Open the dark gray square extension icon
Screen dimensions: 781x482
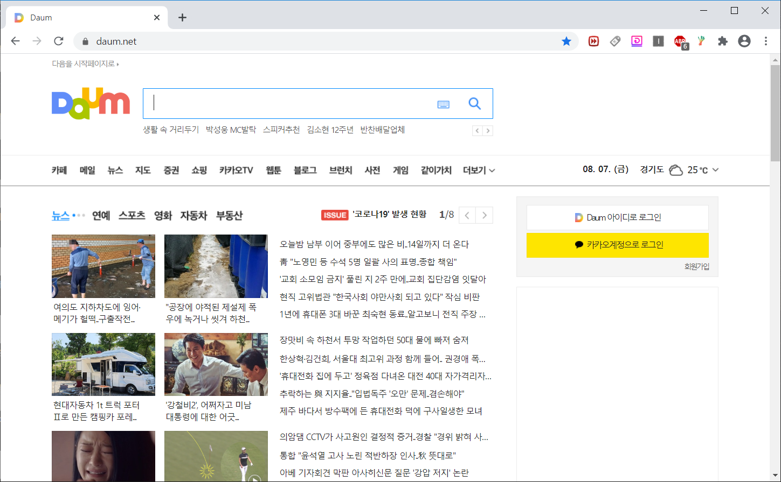point(658,41)
